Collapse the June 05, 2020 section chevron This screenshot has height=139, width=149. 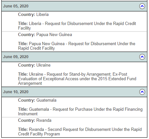[142, 6]
